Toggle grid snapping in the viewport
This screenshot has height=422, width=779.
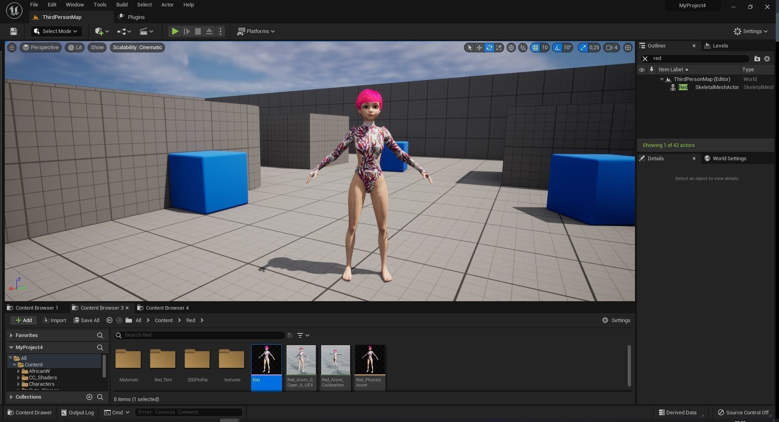[x=535, y=48]
